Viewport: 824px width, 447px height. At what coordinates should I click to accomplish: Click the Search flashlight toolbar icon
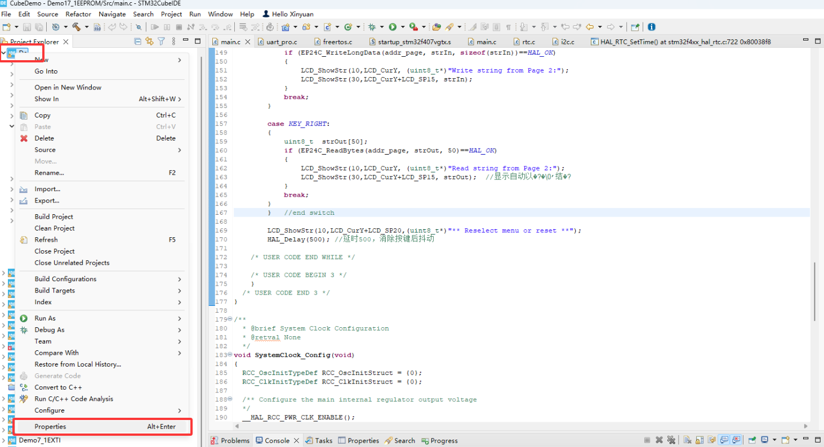click(x=449, y=27)
